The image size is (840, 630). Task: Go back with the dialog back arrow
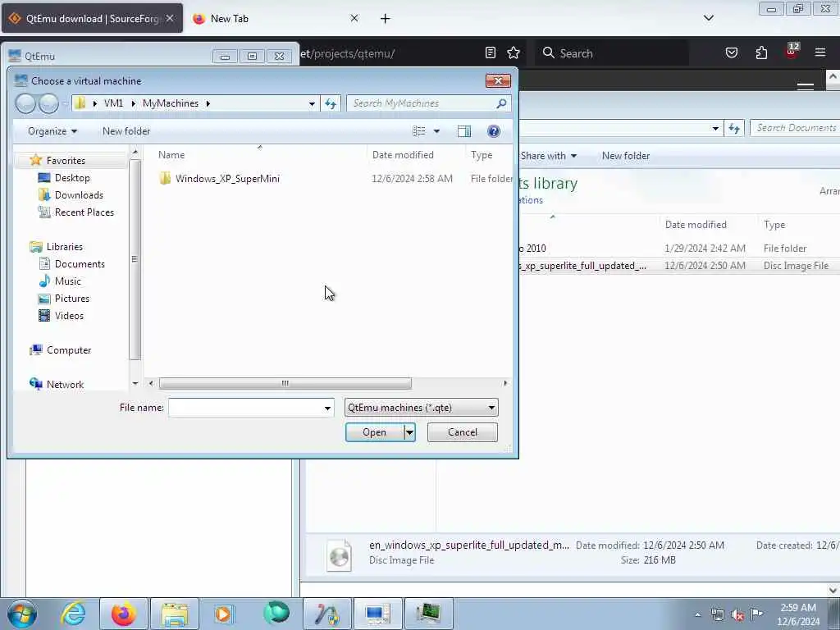coord(25,103)
